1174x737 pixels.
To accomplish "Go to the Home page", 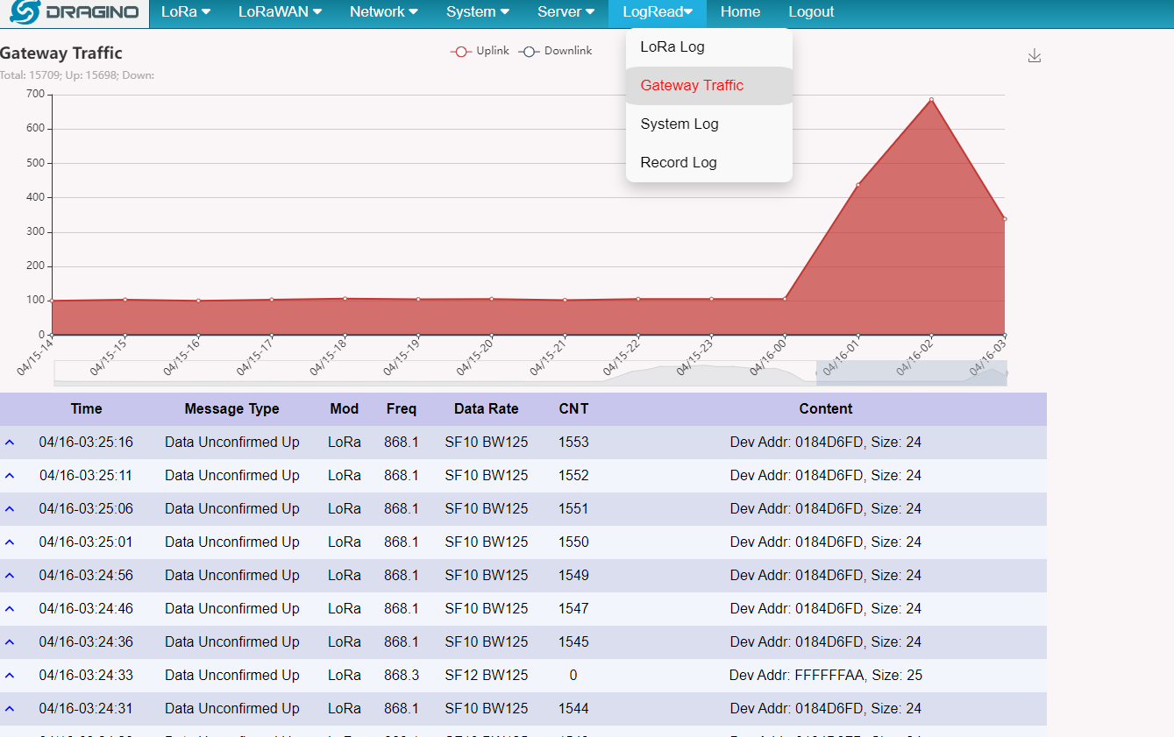I will (x=740, y=12).
